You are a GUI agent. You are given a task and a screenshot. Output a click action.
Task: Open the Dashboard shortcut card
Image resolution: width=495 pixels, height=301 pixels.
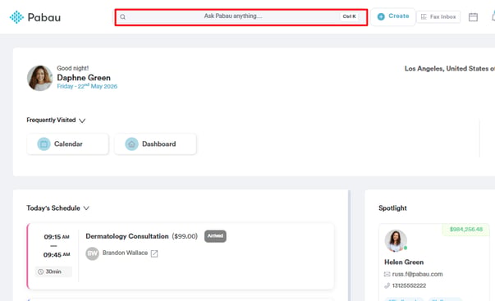click(x=155, y=144)
